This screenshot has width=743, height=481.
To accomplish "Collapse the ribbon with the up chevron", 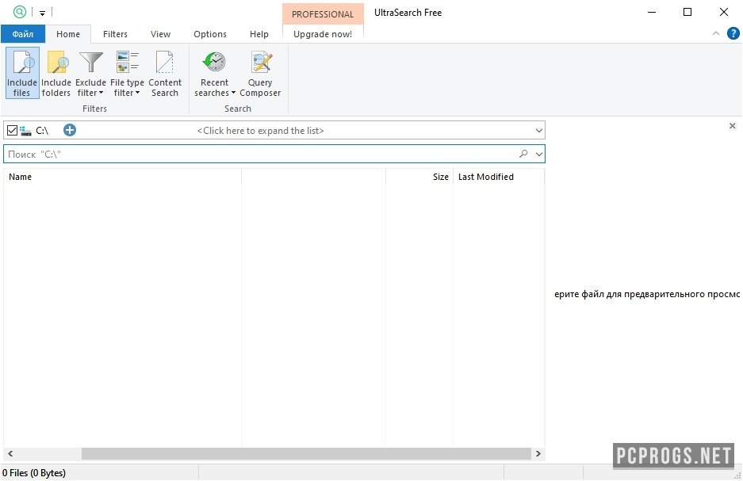I will click(x=715, y=33).
